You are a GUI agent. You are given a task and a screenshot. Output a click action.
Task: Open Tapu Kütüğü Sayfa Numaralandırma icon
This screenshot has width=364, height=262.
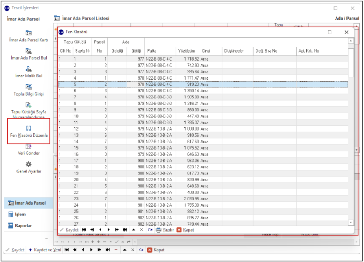tap(29, 104)
